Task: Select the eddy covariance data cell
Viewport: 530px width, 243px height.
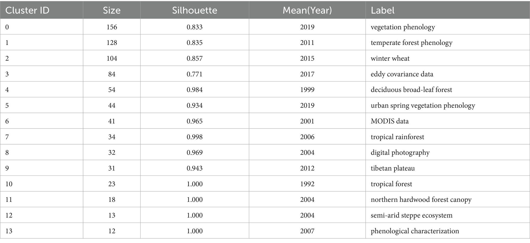Action: [402, 74]
